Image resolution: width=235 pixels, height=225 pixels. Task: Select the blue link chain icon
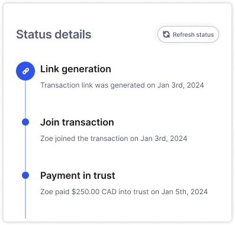coord(25,71)
